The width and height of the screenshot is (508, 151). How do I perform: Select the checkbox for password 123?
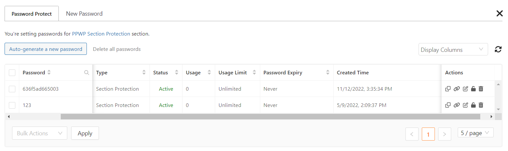(12, 105)
